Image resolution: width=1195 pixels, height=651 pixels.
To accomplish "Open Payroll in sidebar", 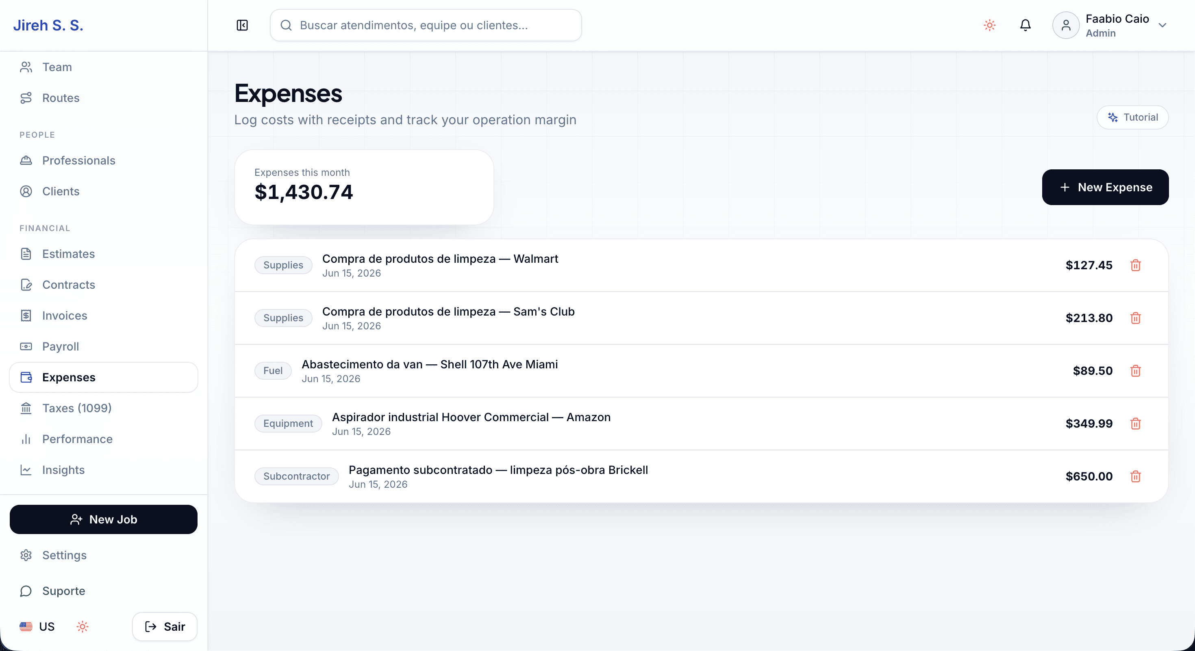I will point(104,346).
